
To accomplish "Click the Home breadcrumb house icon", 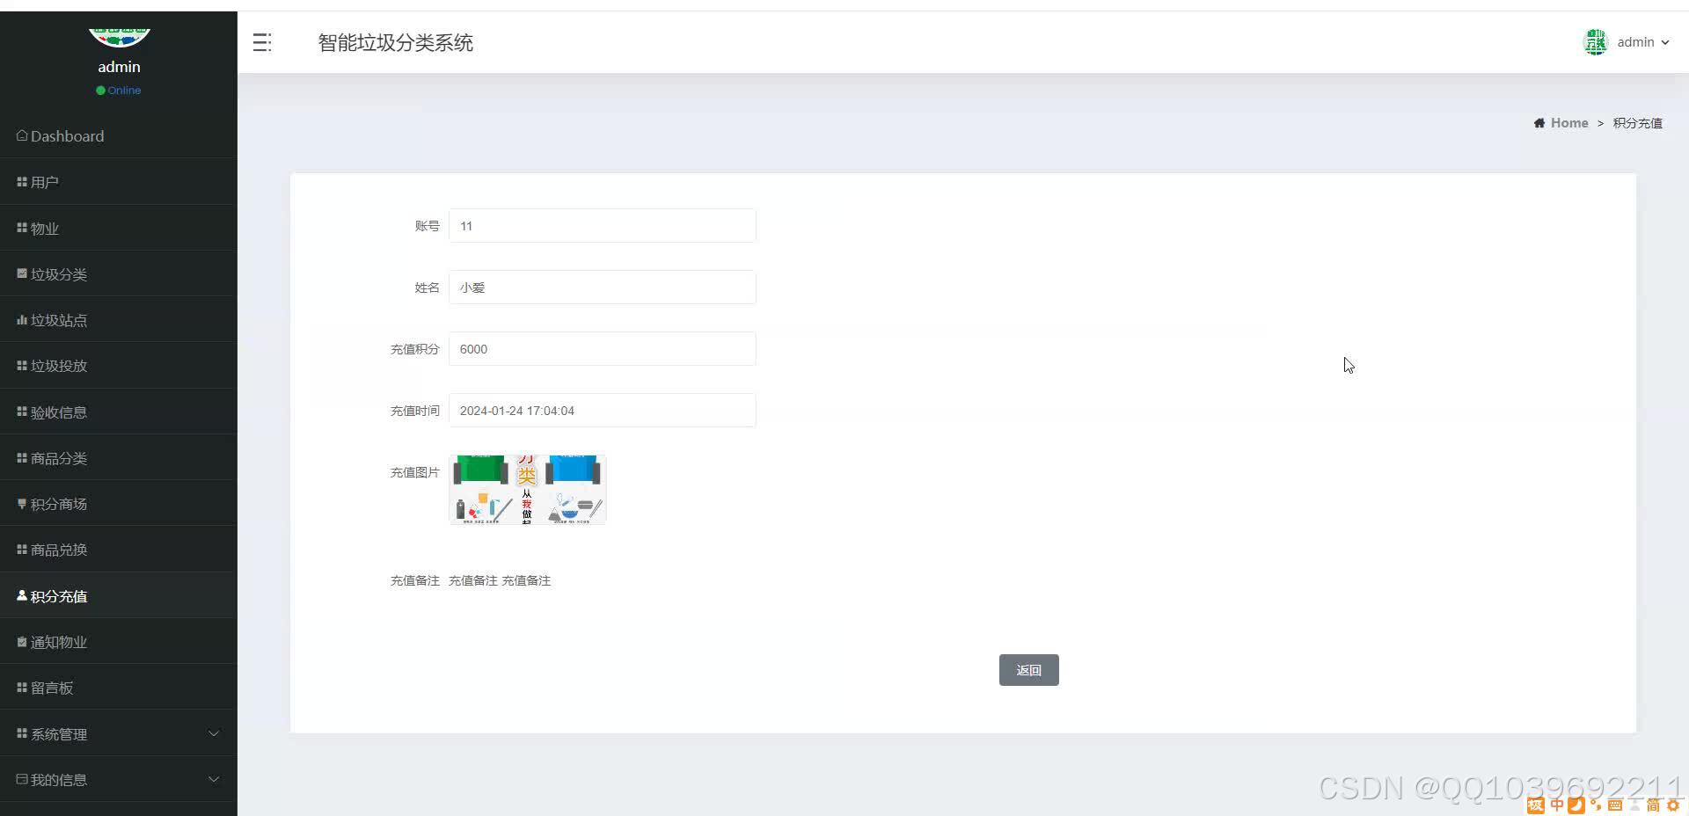I will click(x=1539, y=122).
